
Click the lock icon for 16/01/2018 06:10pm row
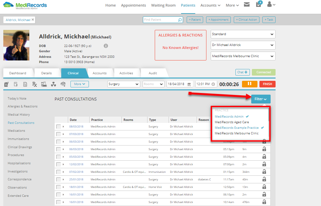264,195
